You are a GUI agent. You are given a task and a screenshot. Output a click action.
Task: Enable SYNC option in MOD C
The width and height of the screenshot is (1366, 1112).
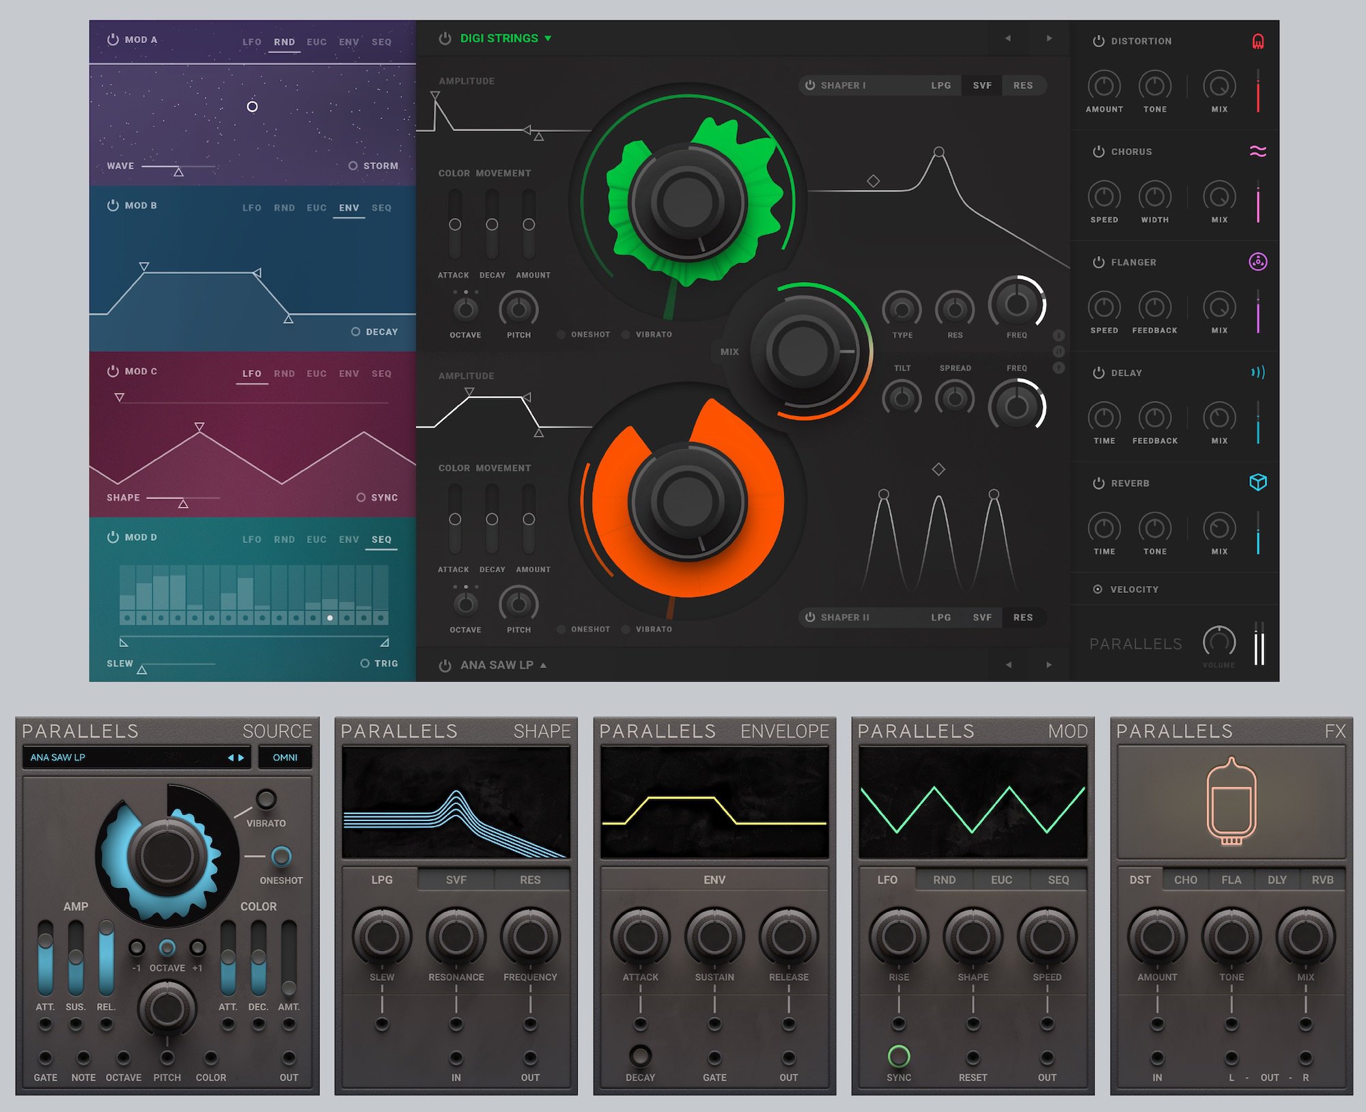pyautogui.click(x=361, y=497)
